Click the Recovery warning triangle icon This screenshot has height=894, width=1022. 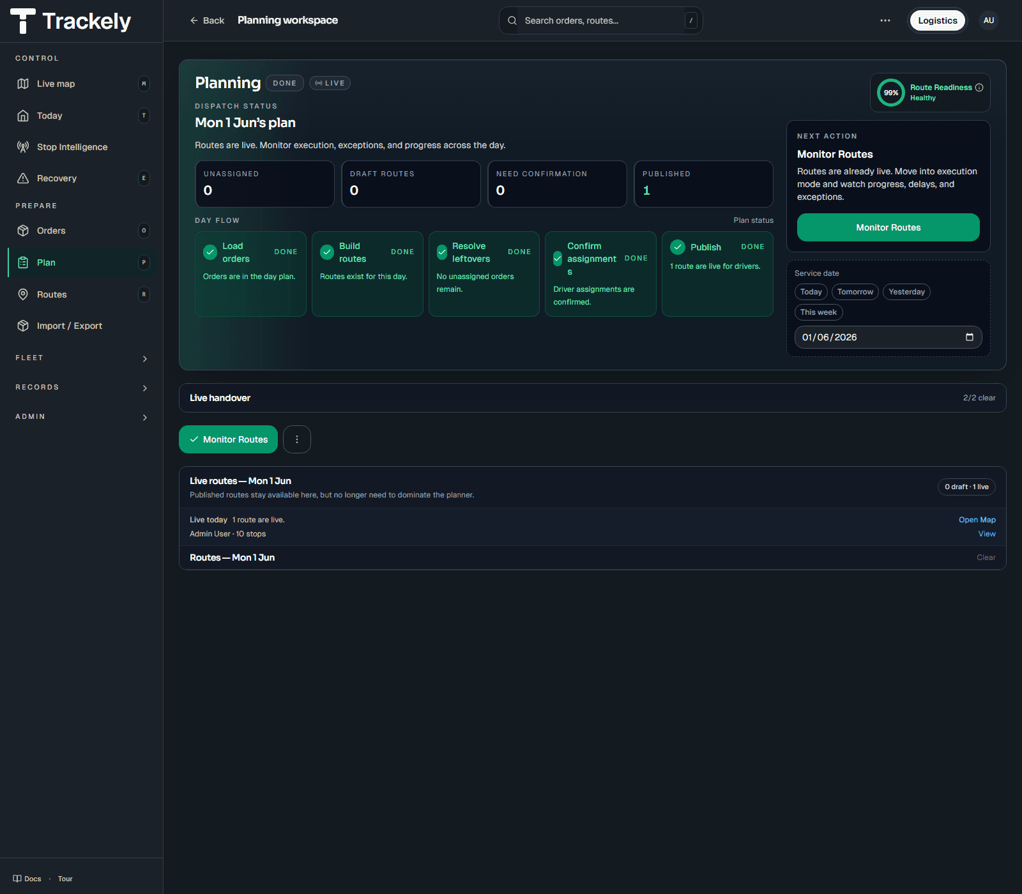point(23,178)
